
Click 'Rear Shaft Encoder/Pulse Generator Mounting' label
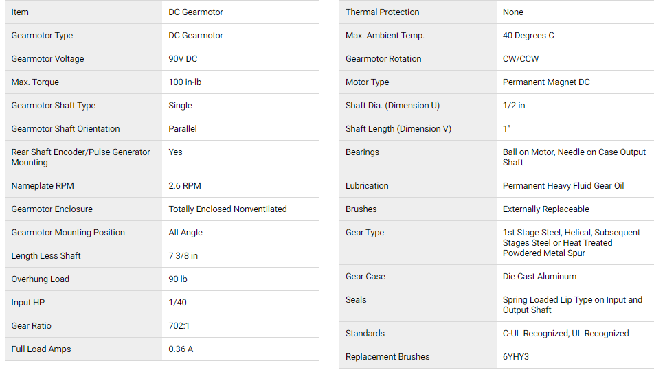80,157
